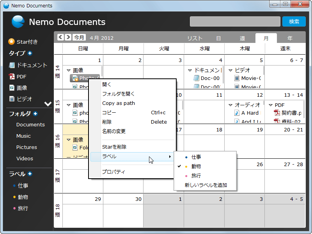The image size is (312, 234).
Task: Click the ビデオ film icon in the sidebar
Action: pyautogui.click(x=12, y=99)
